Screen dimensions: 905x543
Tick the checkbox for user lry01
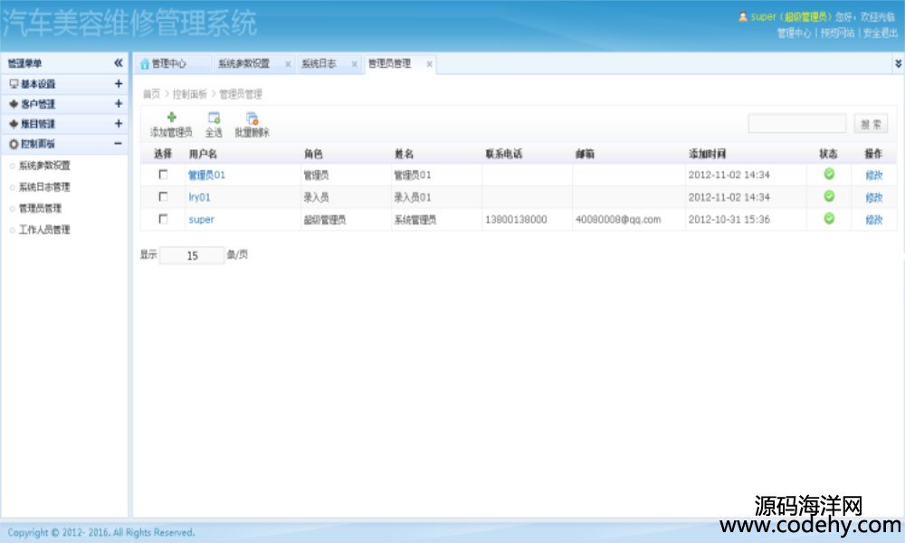tap(163, 196)
